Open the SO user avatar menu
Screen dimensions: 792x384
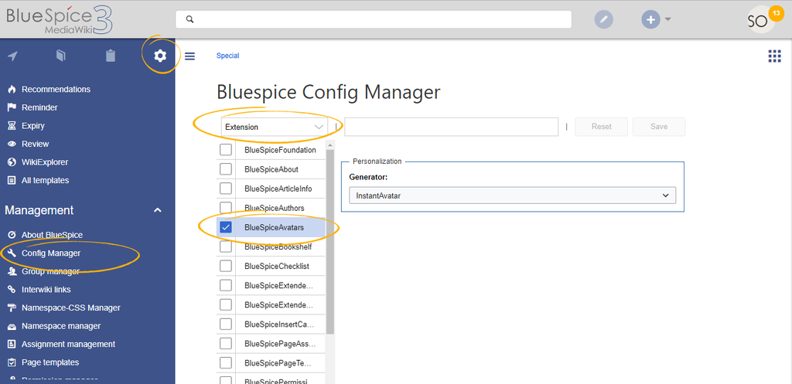761,20
